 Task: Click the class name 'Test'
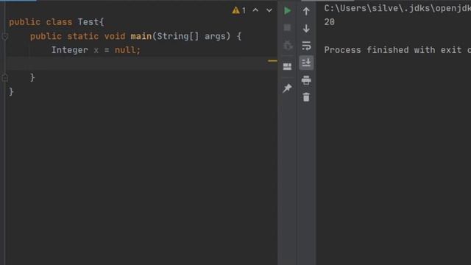coord(88,22)
